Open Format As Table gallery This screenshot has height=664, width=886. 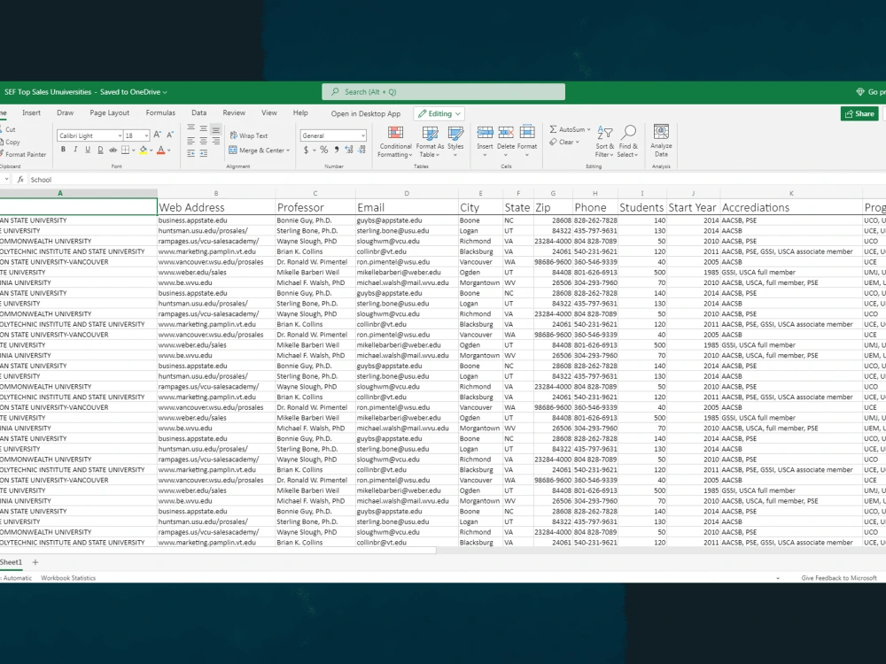430,141
